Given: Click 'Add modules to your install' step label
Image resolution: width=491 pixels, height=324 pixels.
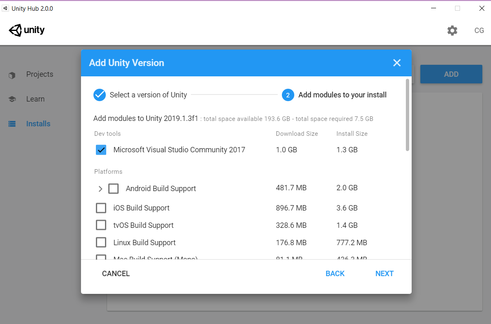Looking at the screenshot, I should pyautogui.click(x=342, y=95).
